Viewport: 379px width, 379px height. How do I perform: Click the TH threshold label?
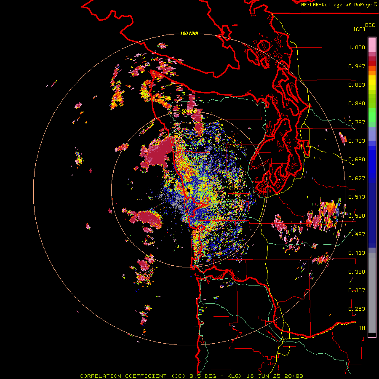pyautogui.click(x=362, y=328)
